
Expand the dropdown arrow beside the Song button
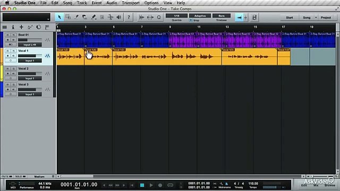pyautogui.click(x=316, y=18)
